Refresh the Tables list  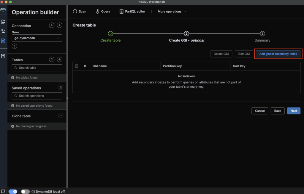pos(52,60)
